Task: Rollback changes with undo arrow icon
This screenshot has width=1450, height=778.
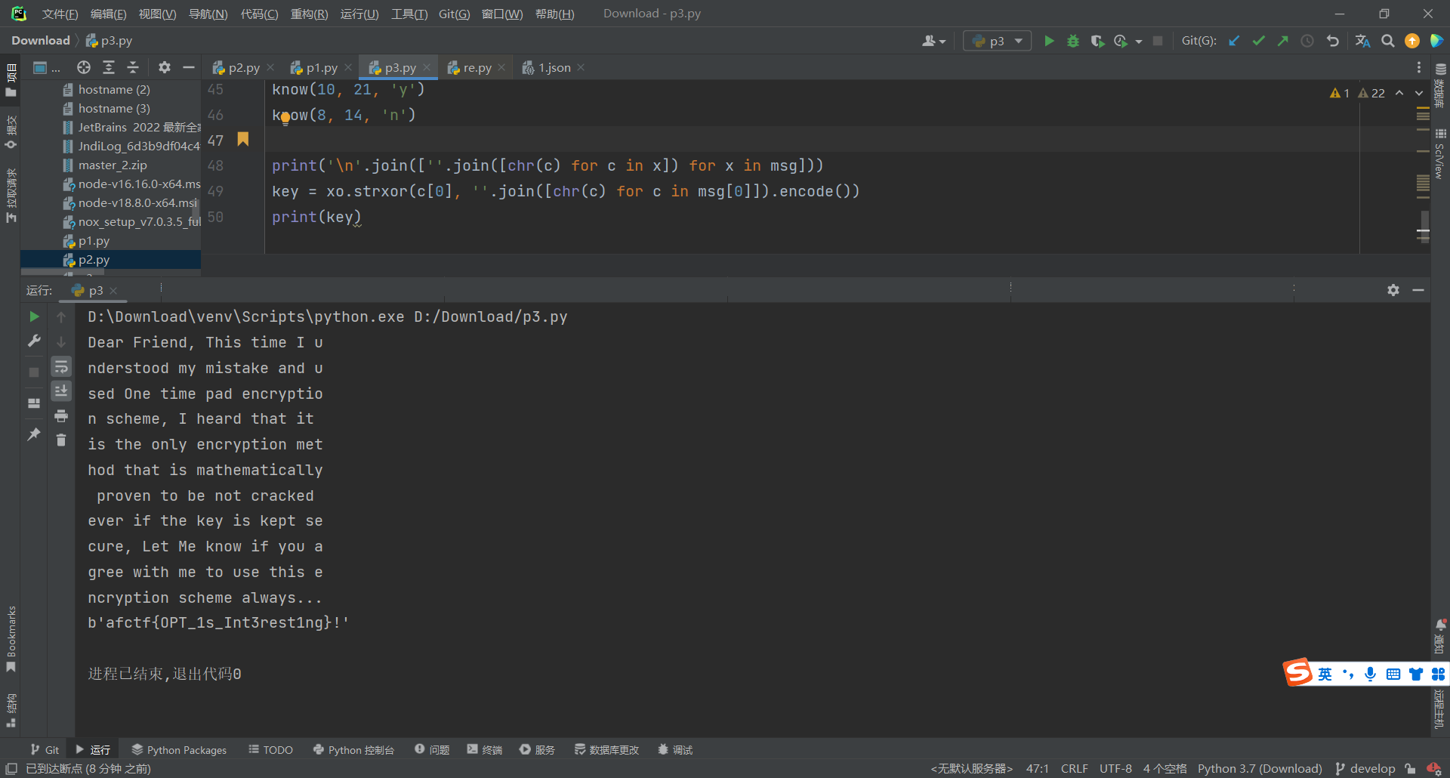Action: pyautogui.click(x=1333, y=41)
